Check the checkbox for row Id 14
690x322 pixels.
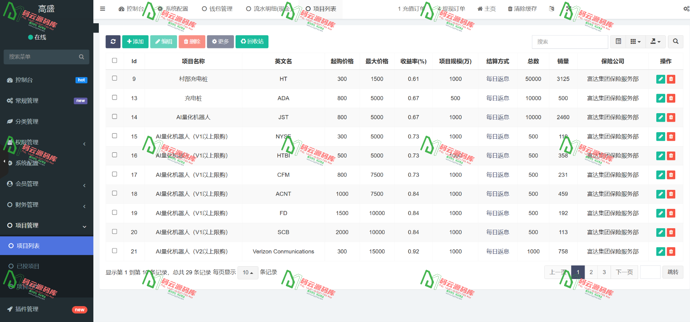[x=115, y=116]
